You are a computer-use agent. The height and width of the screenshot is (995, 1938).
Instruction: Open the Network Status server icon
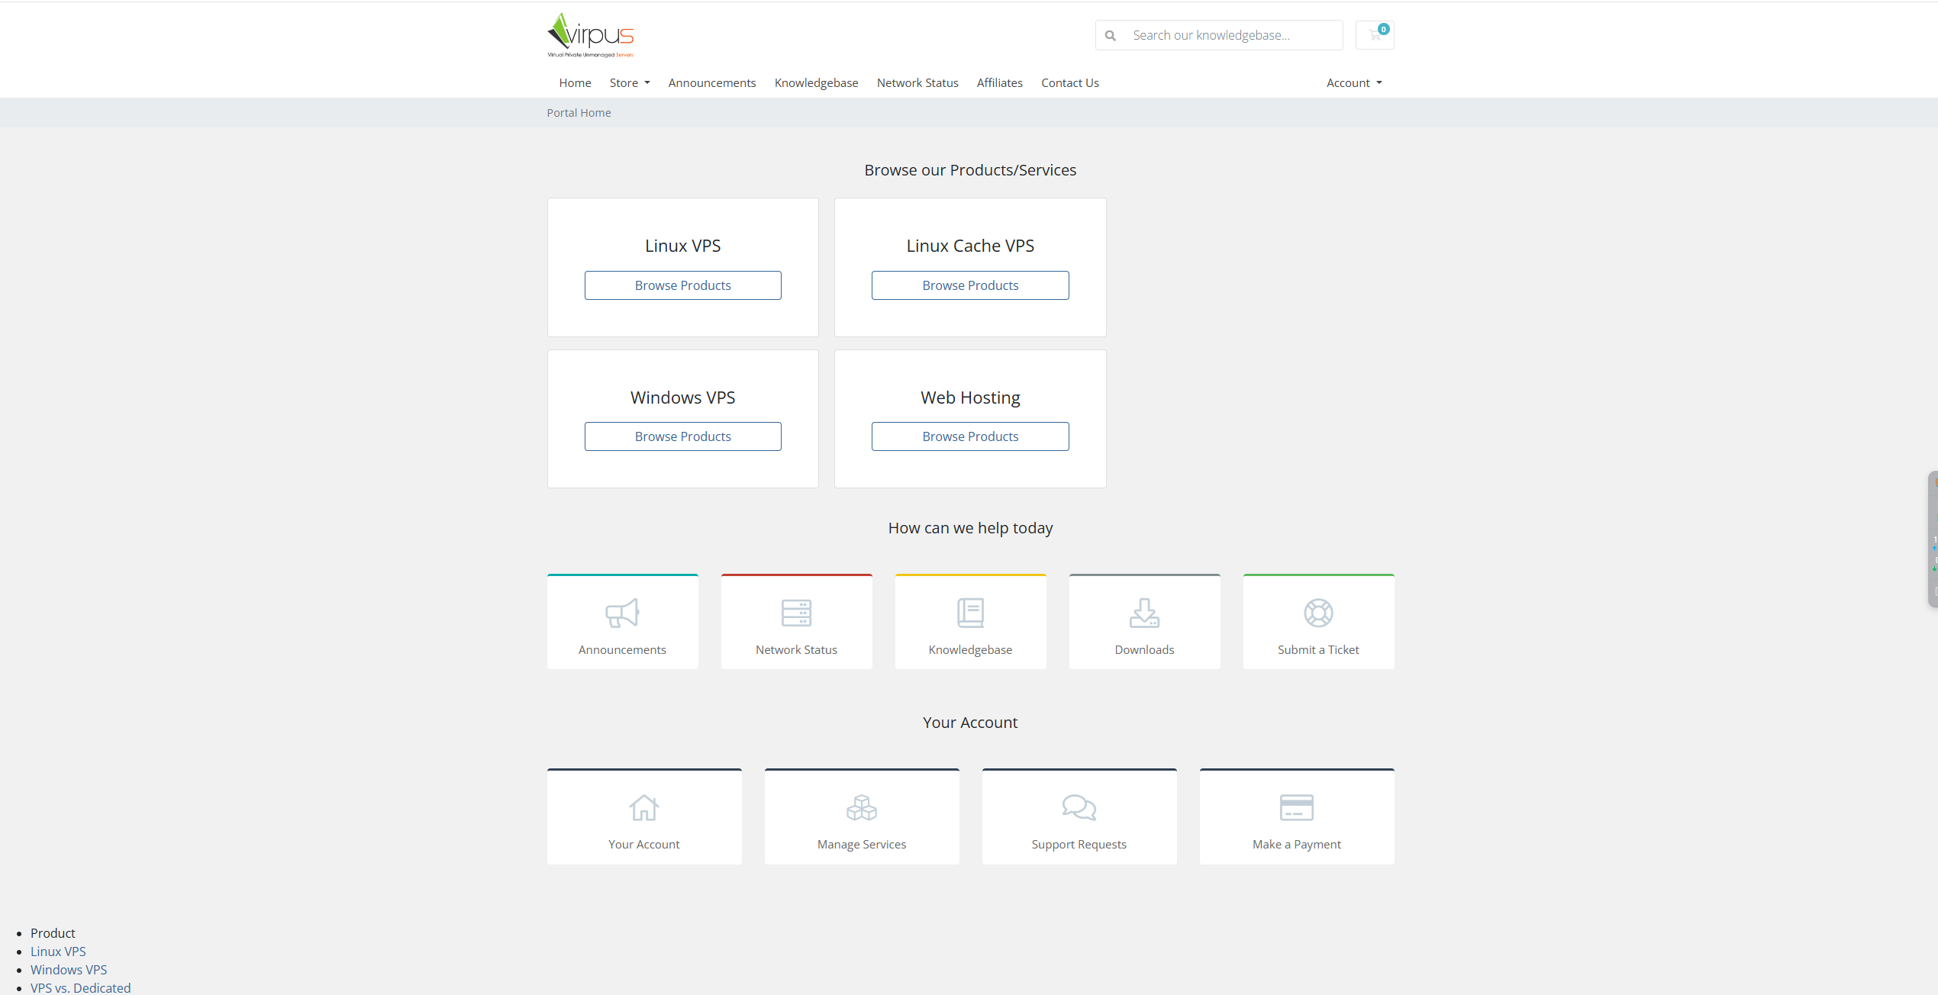pos(796,613)
